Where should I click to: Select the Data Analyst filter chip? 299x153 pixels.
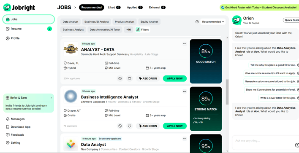pyautogui.click(x=71, y=21)
